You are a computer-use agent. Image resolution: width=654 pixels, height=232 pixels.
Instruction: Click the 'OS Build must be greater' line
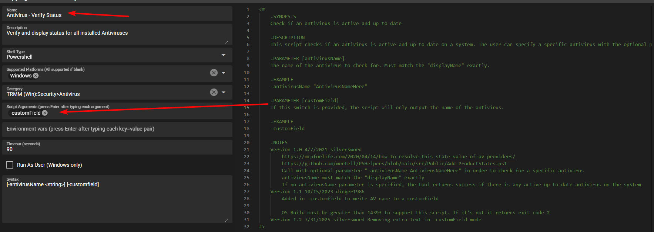416,212
